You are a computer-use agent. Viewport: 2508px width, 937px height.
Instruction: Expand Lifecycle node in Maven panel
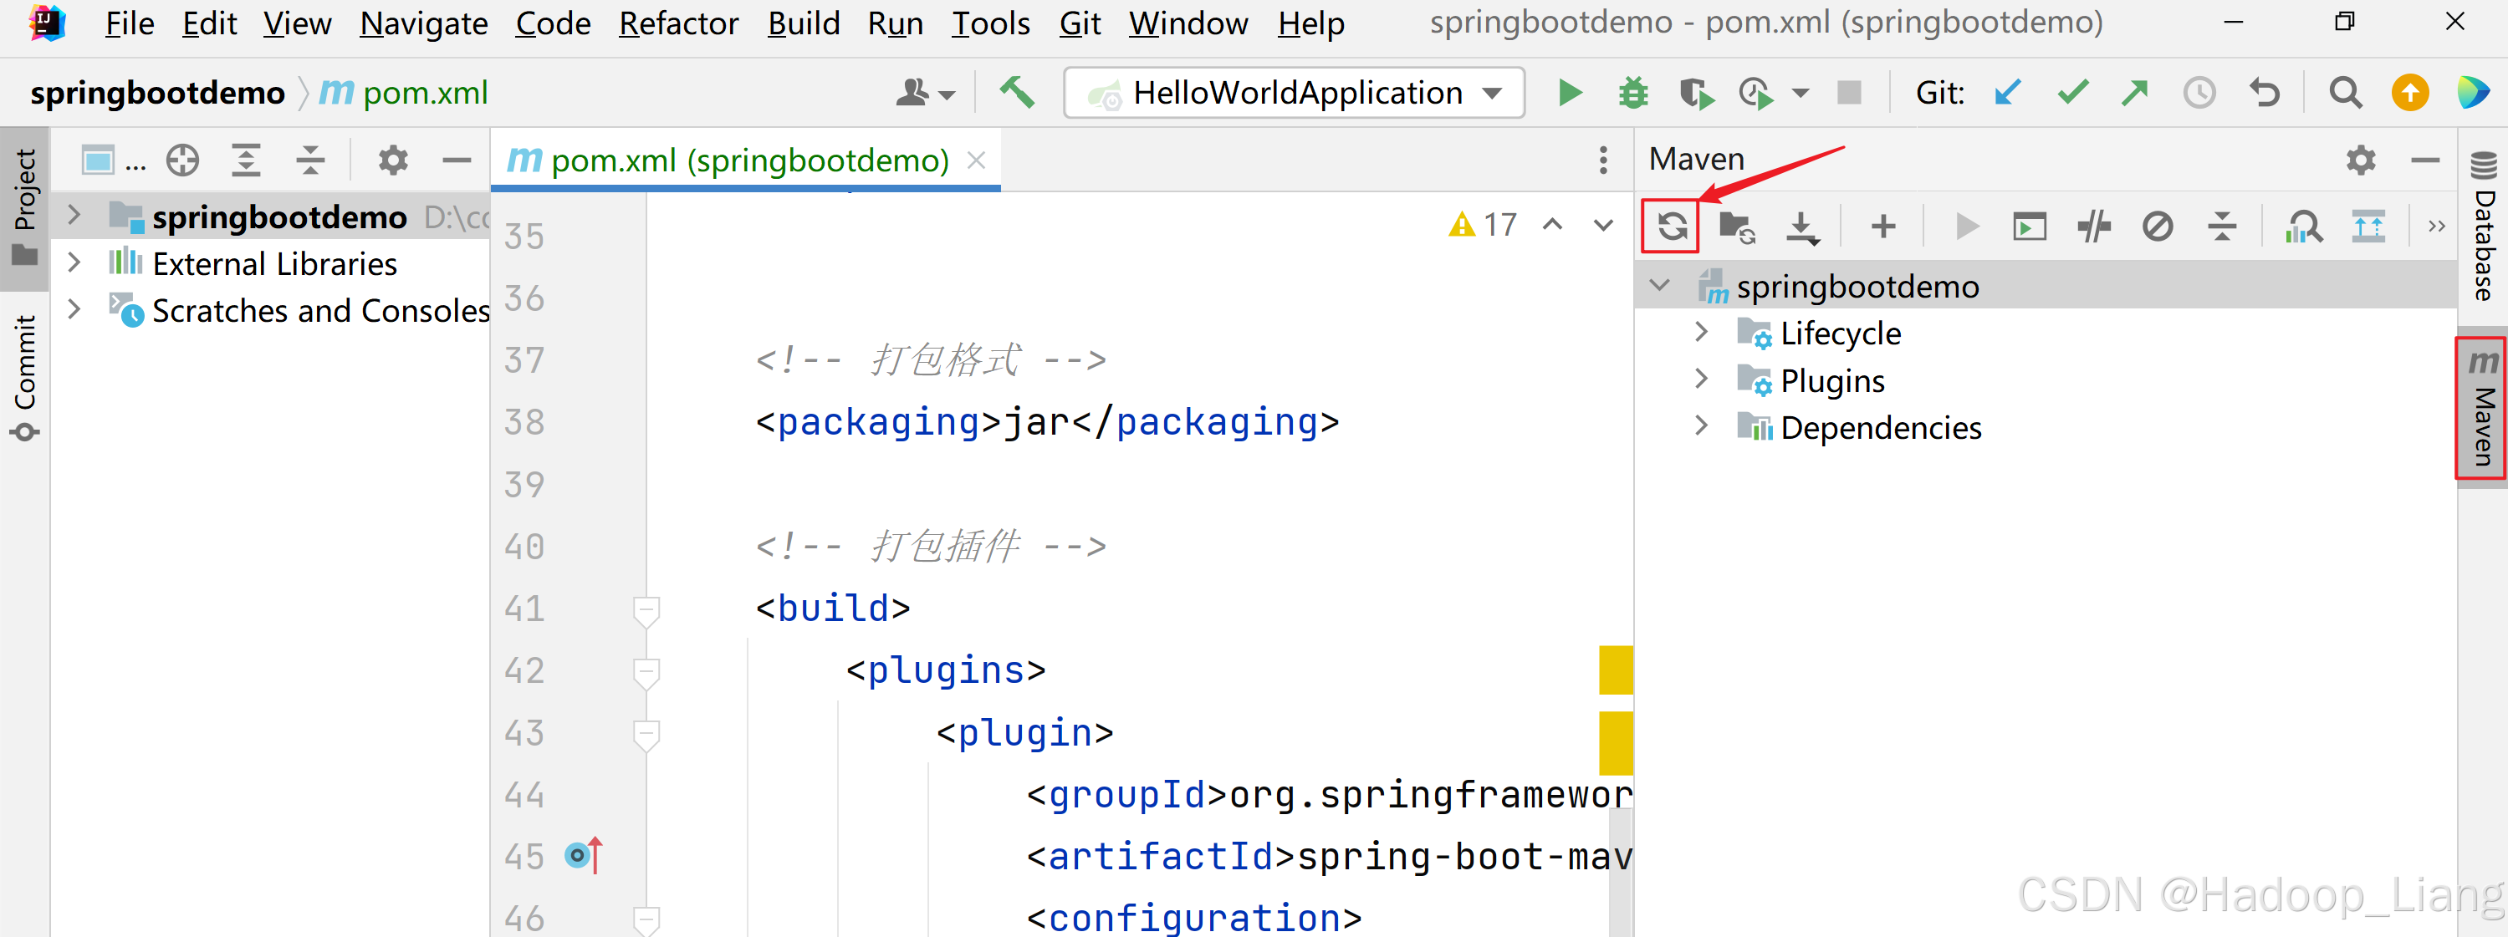point(1701,332)
